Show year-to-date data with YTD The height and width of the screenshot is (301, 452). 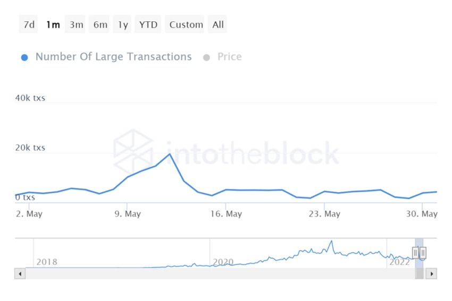point(148,24)
